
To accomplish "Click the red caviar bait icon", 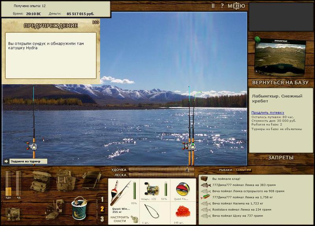I will 183,211.
